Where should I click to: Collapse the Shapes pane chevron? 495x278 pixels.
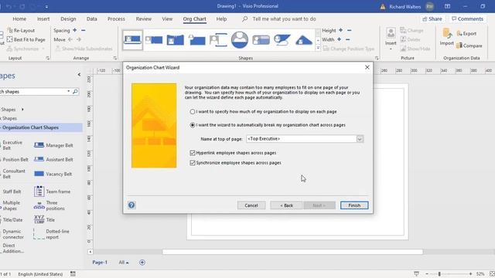coord(79,75)
